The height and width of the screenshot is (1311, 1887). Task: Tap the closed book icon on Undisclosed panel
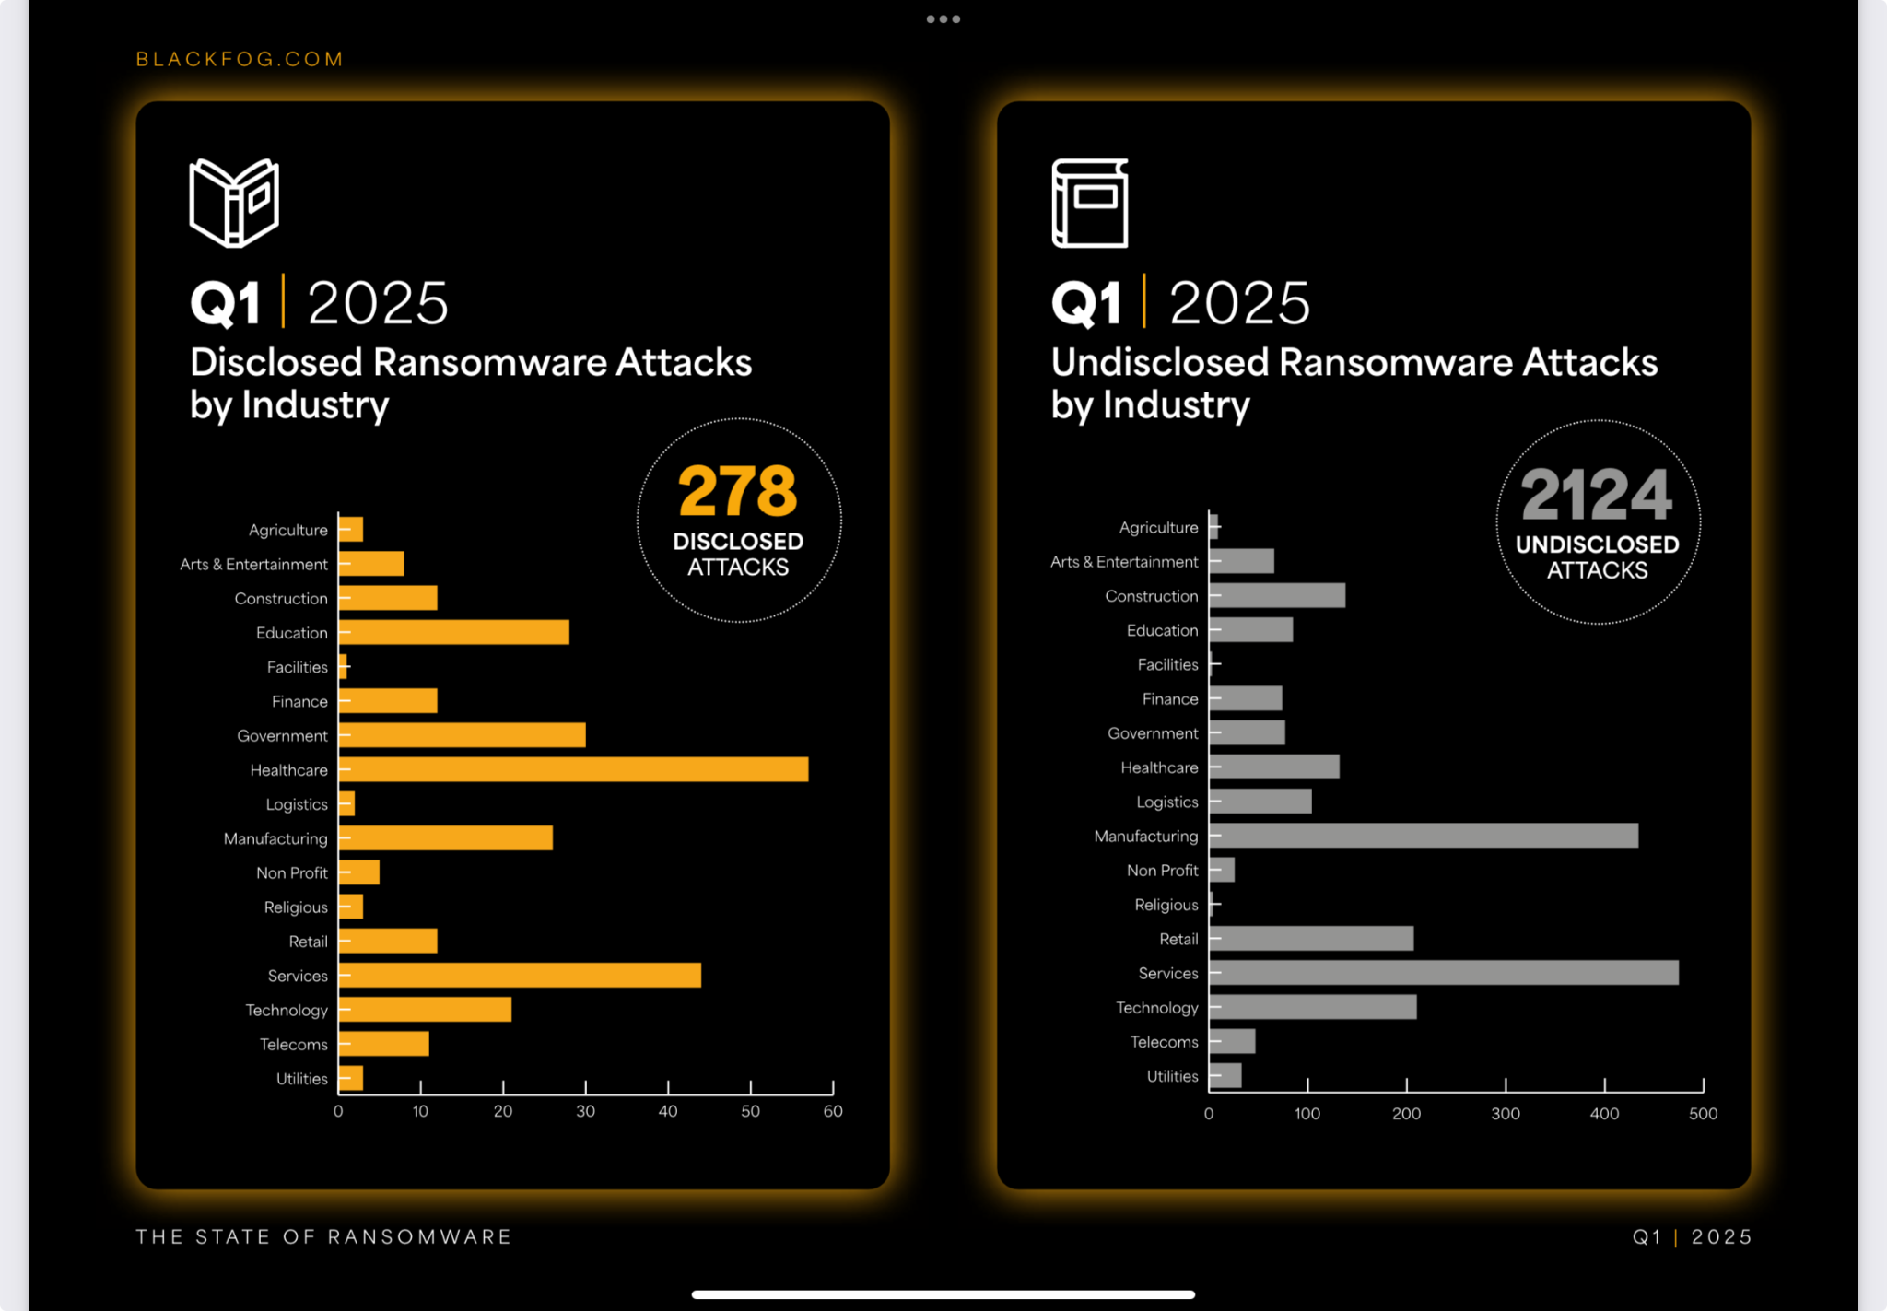click(x=1090, y=203)
